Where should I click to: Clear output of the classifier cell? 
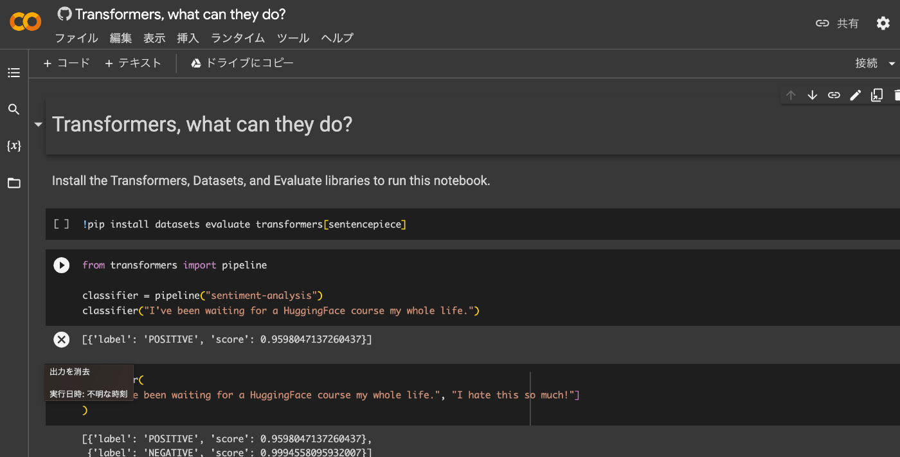point(61,339)
